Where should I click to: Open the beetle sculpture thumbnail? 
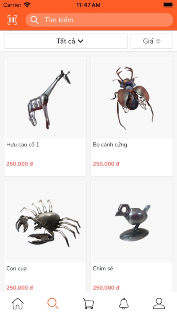click(x=132, y=98)
